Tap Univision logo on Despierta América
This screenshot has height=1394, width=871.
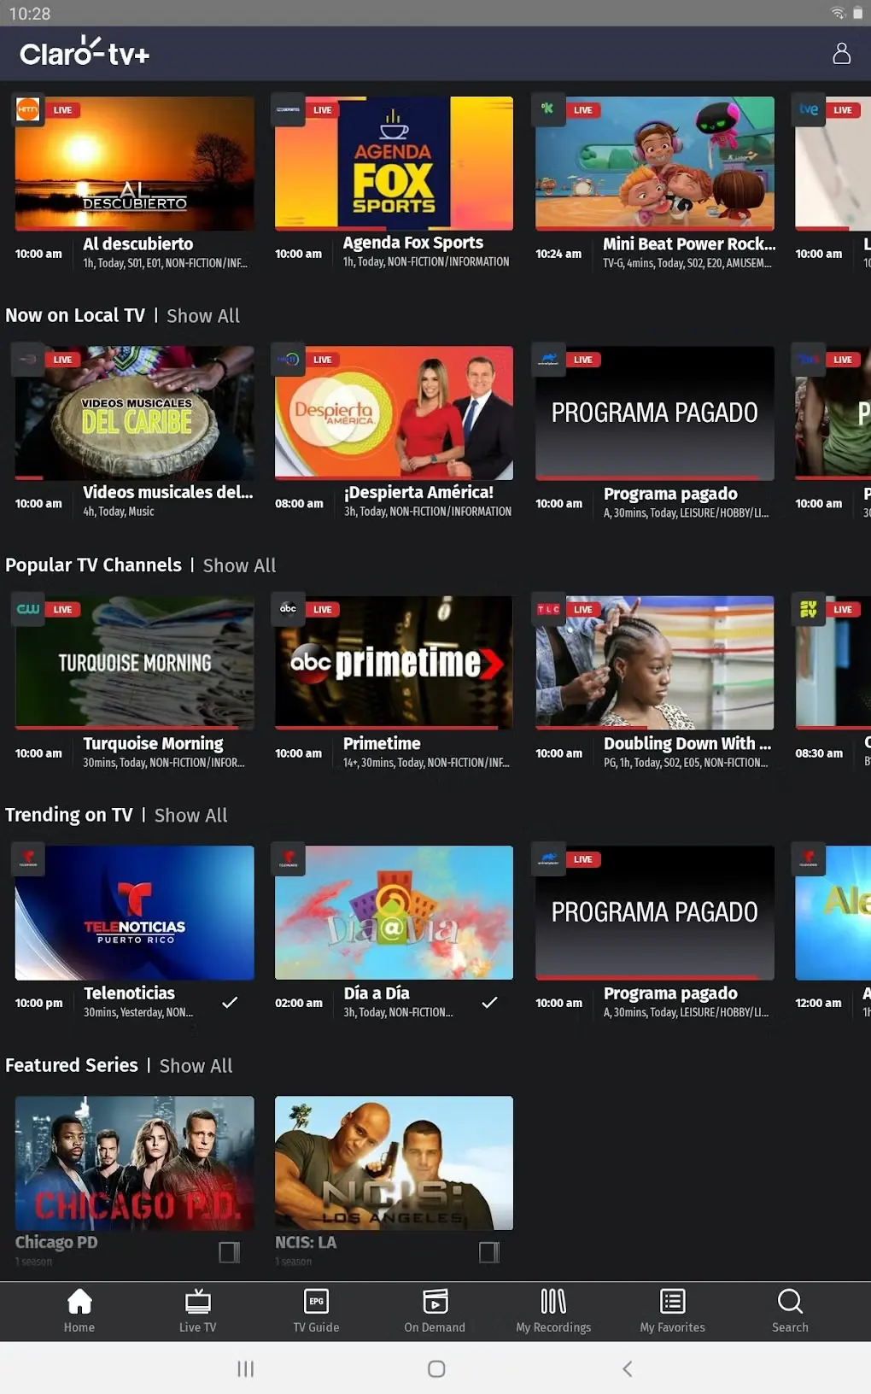point(288,360)
